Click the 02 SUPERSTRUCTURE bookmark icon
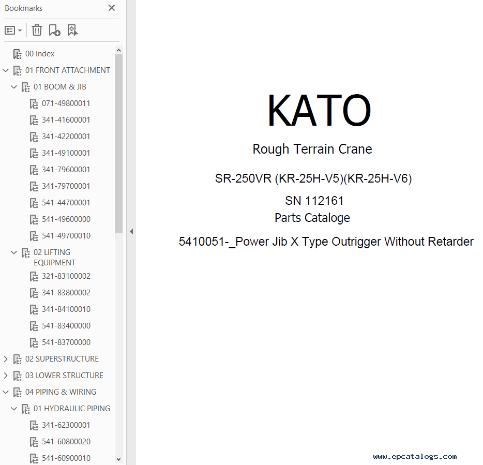Screen dimensions: 483x465 click(x=17, y=359)
